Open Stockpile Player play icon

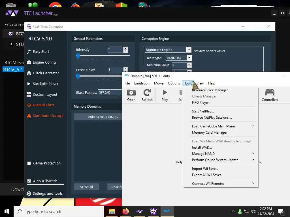[x=29, y=84]
